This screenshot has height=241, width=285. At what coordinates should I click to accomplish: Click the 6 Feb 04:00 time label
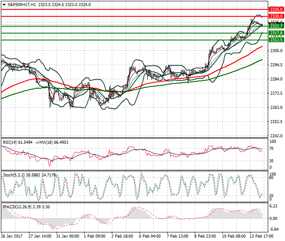(150, 236)
